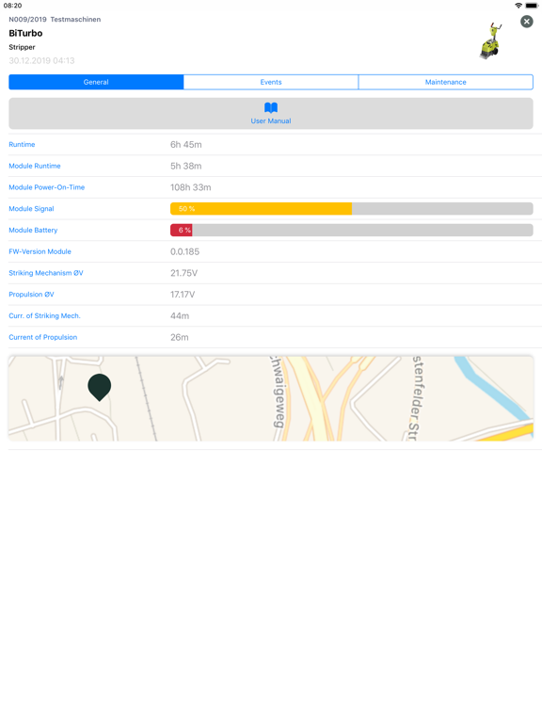Select the Current of Propulsion label
Image resolution: width=542 pixels, height=723 pixels.
coord(43,337)
